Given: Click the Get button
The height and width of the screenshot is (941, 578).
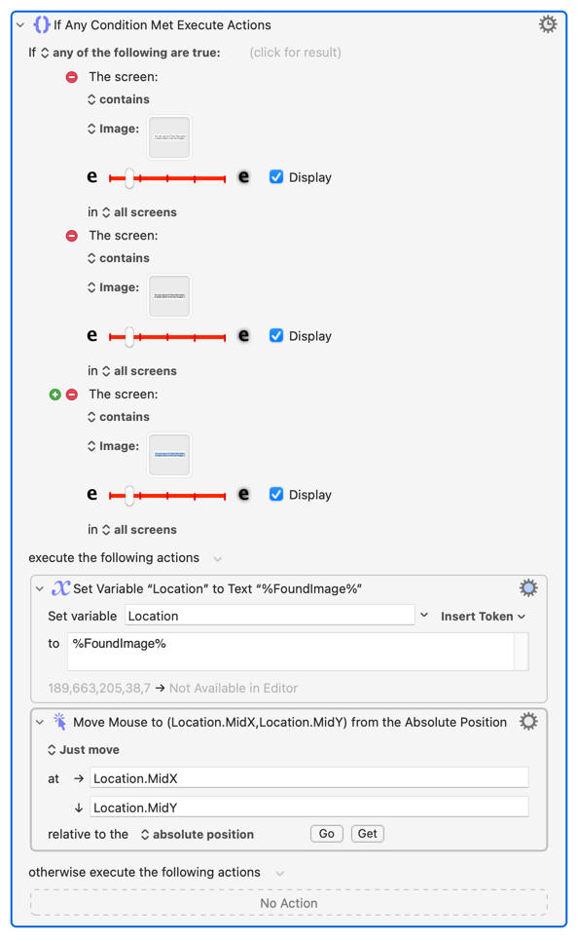Looking at the screenshot, I should click(x=368, y=834).
